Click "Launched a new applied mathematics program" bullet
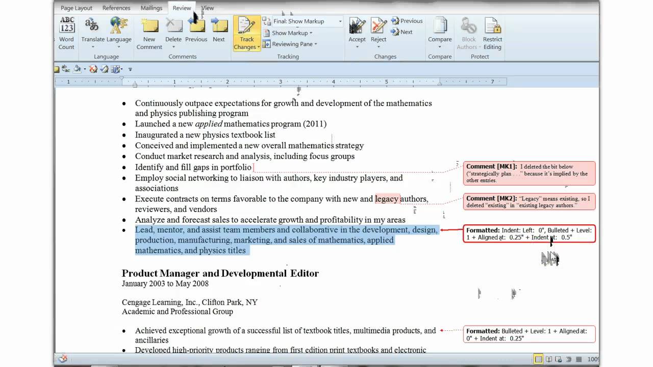The height and width of the screenshot is (367, 653). [231, 124]
